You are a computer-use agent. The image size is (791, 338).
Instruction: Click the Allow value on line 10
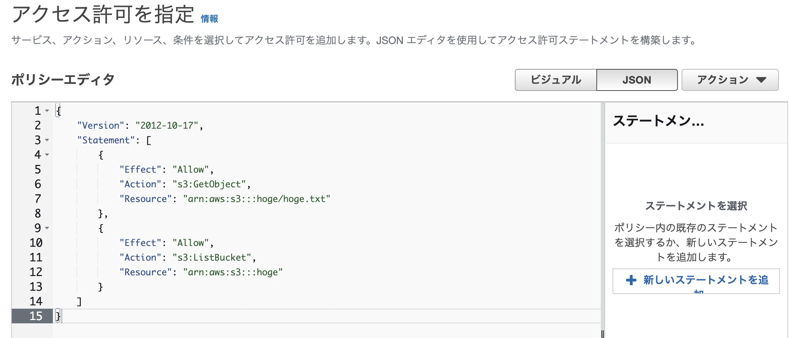[x=190, y=242]
